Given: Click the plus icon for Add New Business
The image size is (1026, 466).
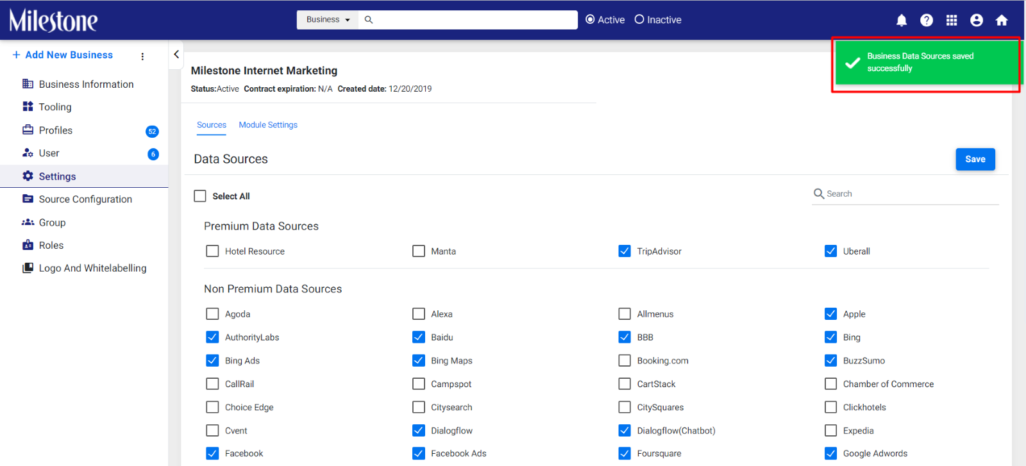Looking at the screenshot, I should coord(16,55).
